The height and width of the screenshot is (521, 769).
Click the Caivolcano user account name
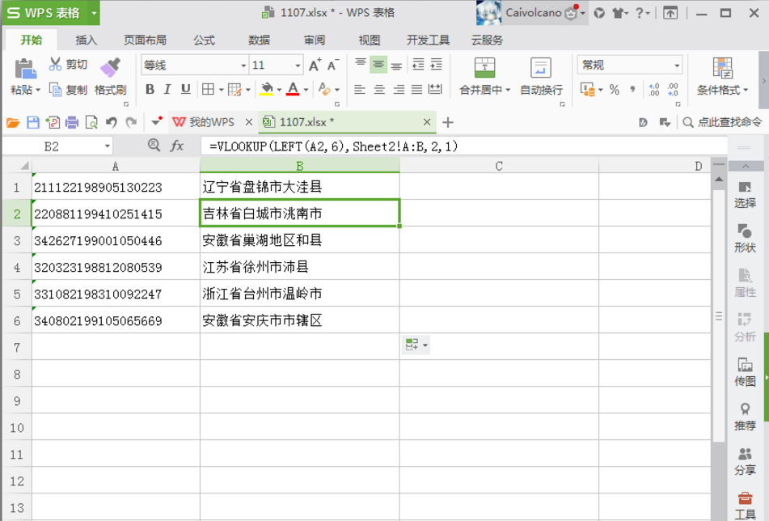533,13
